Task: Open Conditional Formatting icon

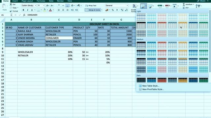Action: click(x=134, y=6)
